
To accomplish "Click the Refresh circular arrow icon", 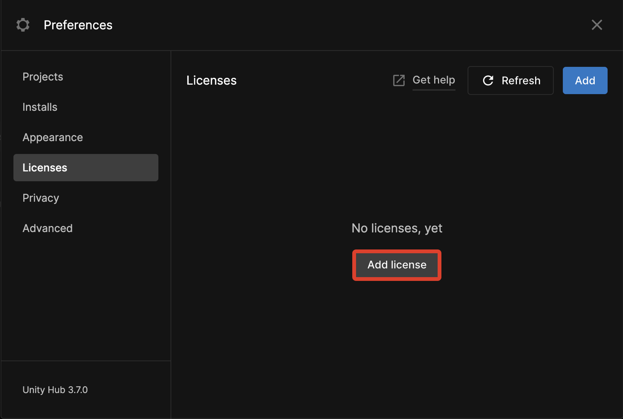I will point(488,81).
